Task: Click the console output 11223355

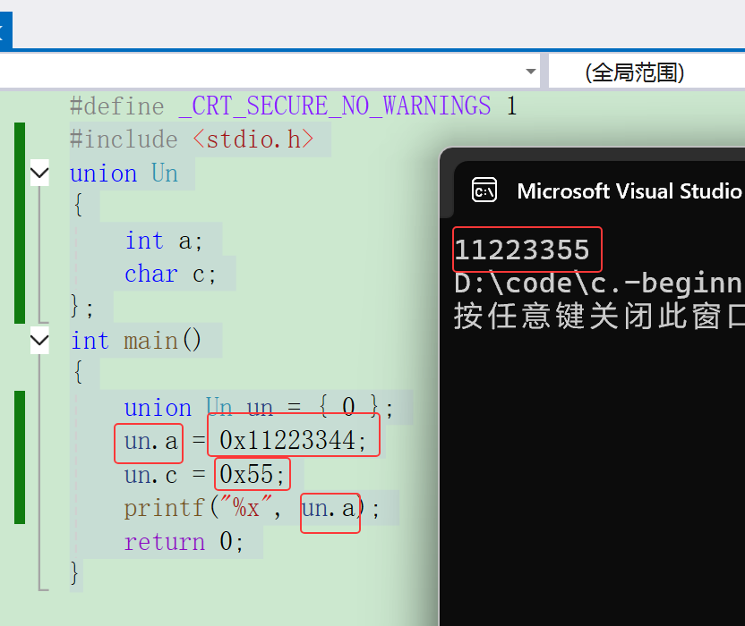Action: pyautogui.click(x=522, y=250)
